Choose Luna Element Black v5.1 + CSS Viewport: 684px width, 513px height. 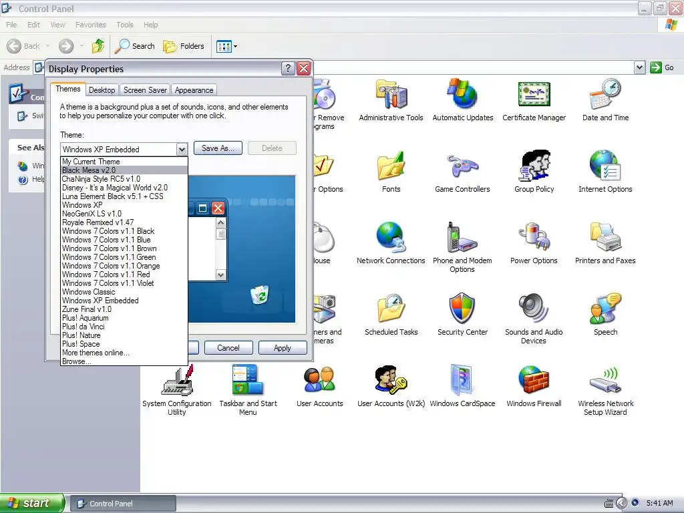[x=124, y=196]
